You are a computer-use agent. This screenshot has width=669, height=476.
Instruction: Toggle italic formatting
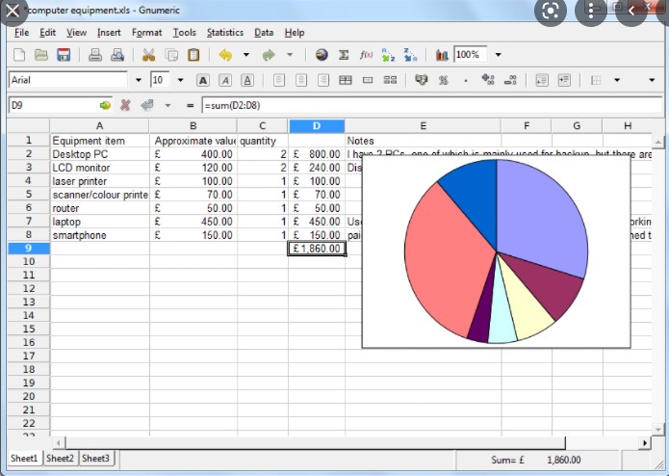pyautogui.click(x=225, y=80)
